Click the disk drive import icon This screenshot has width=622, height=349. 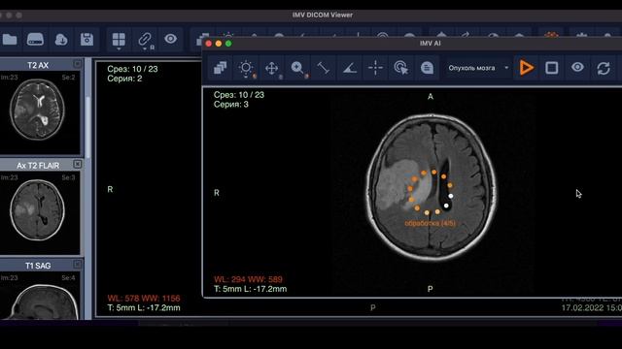pos(35,39)
